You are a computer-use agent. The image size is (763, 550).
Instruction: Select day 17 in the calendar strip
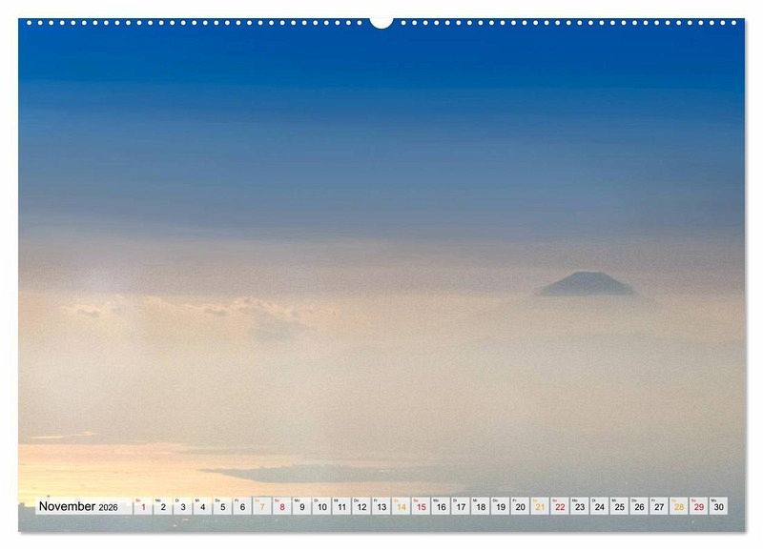pyautogui.click(x=461, y=506)
